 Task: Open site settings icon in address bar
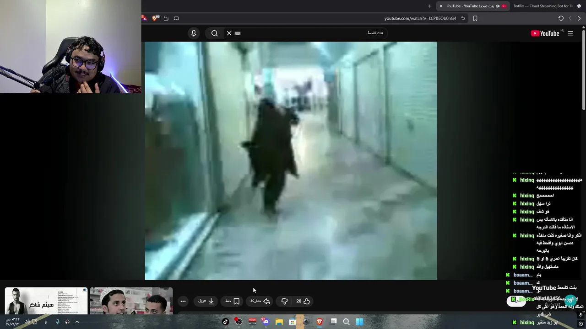[x=463, y=18]
